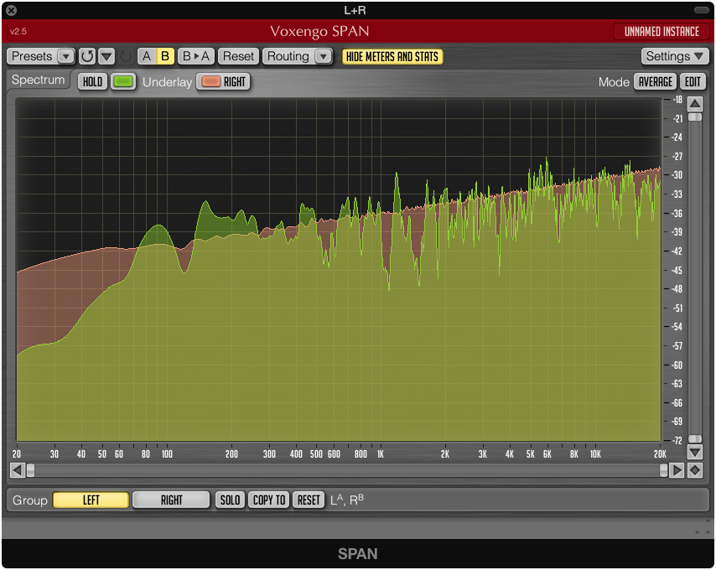Image resolution: width=716 pixels, height=570 pixels.
Task: Toggle group SOLO
Action: click(230, 500)
